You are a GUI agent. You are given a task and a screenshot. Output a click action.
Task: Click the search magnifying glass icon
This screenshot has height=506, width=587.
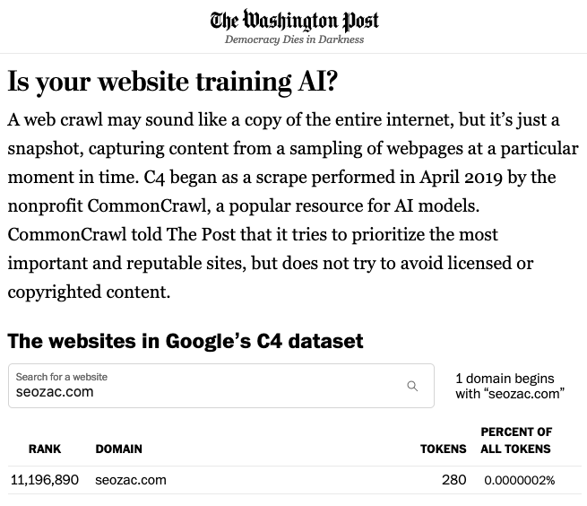tap(412, 386)
